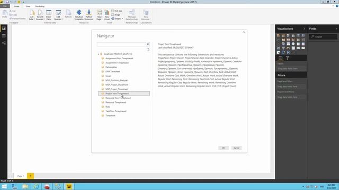Open more visualizations via the ellipsis icon
339x190 pixels.
[x=293, y=52]
